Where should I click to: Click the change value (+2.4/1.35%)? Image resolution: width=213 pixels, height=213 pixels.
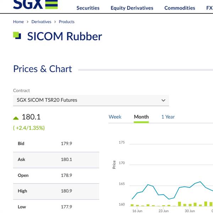point(29,128)
